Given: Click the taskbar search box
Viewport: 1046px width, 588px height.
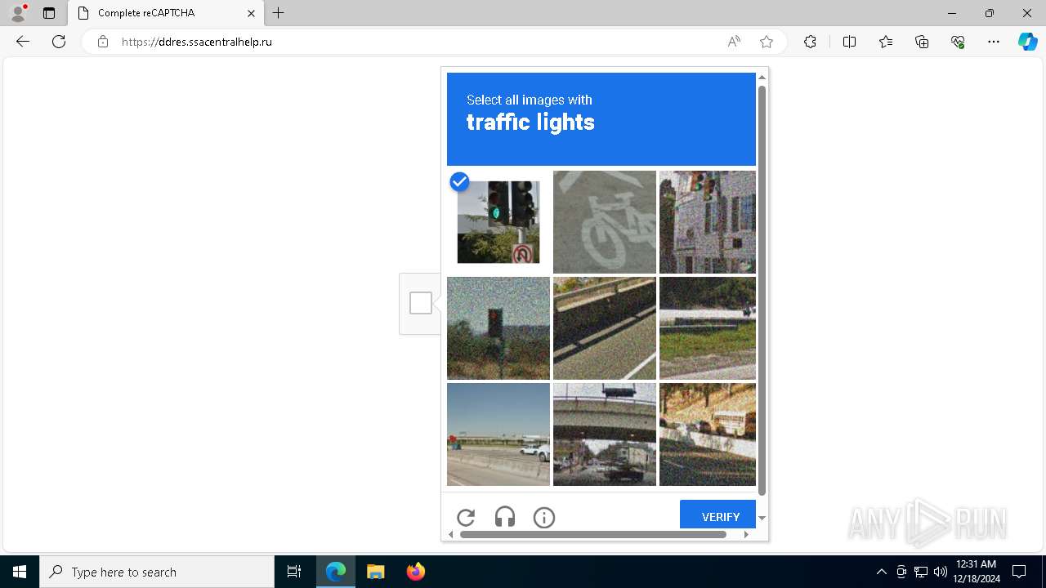Looking at the screenshot, I should click(x=157, y=572).
